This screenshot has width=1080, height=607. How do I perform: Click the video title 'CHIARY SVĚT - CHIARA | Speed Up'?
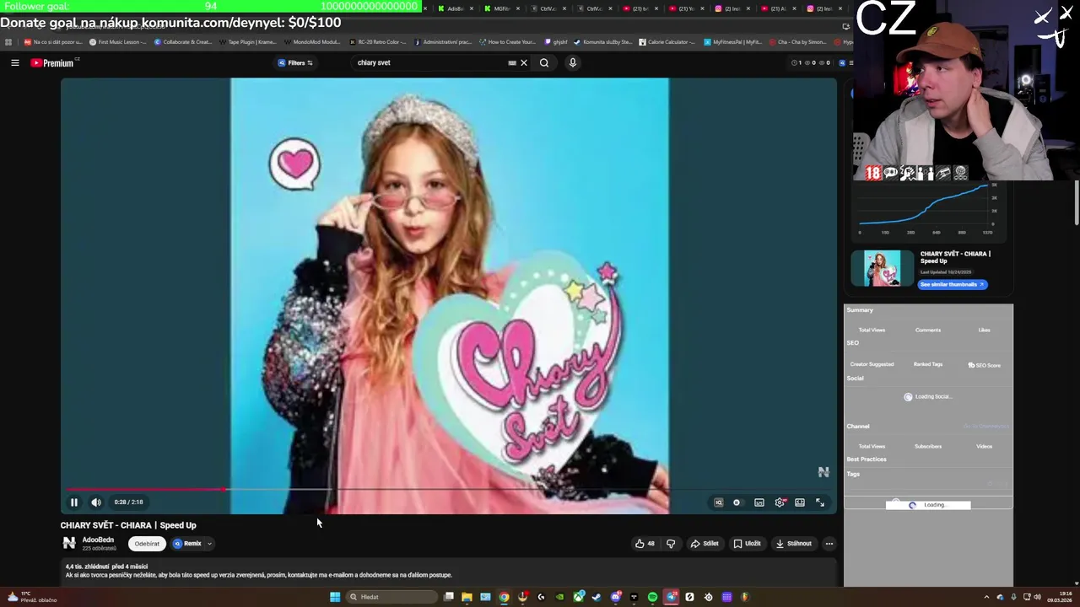(x=128, y=525)
